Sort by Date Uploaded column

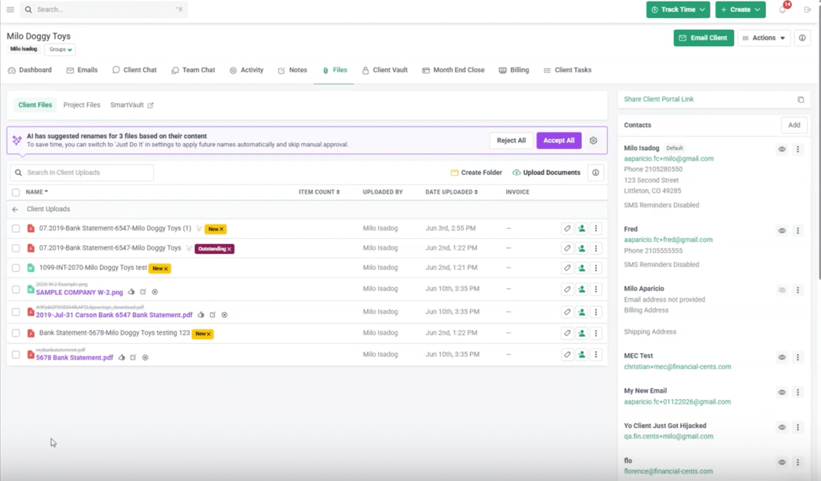click(x=451, y=192)
